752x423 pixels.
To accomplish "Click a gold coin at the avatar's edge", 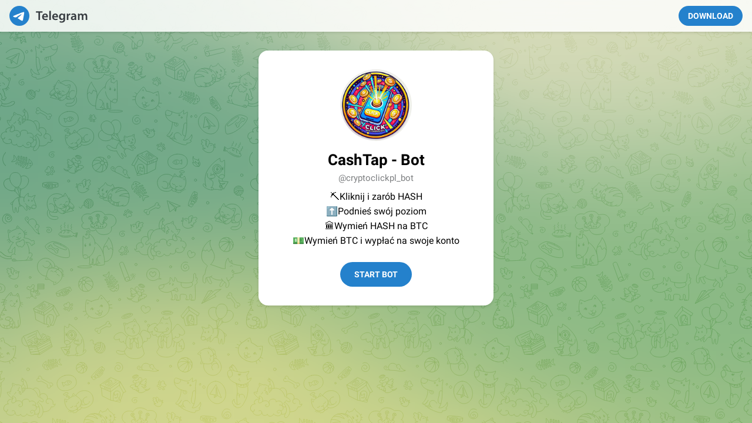I will click(x=353, y=112).
